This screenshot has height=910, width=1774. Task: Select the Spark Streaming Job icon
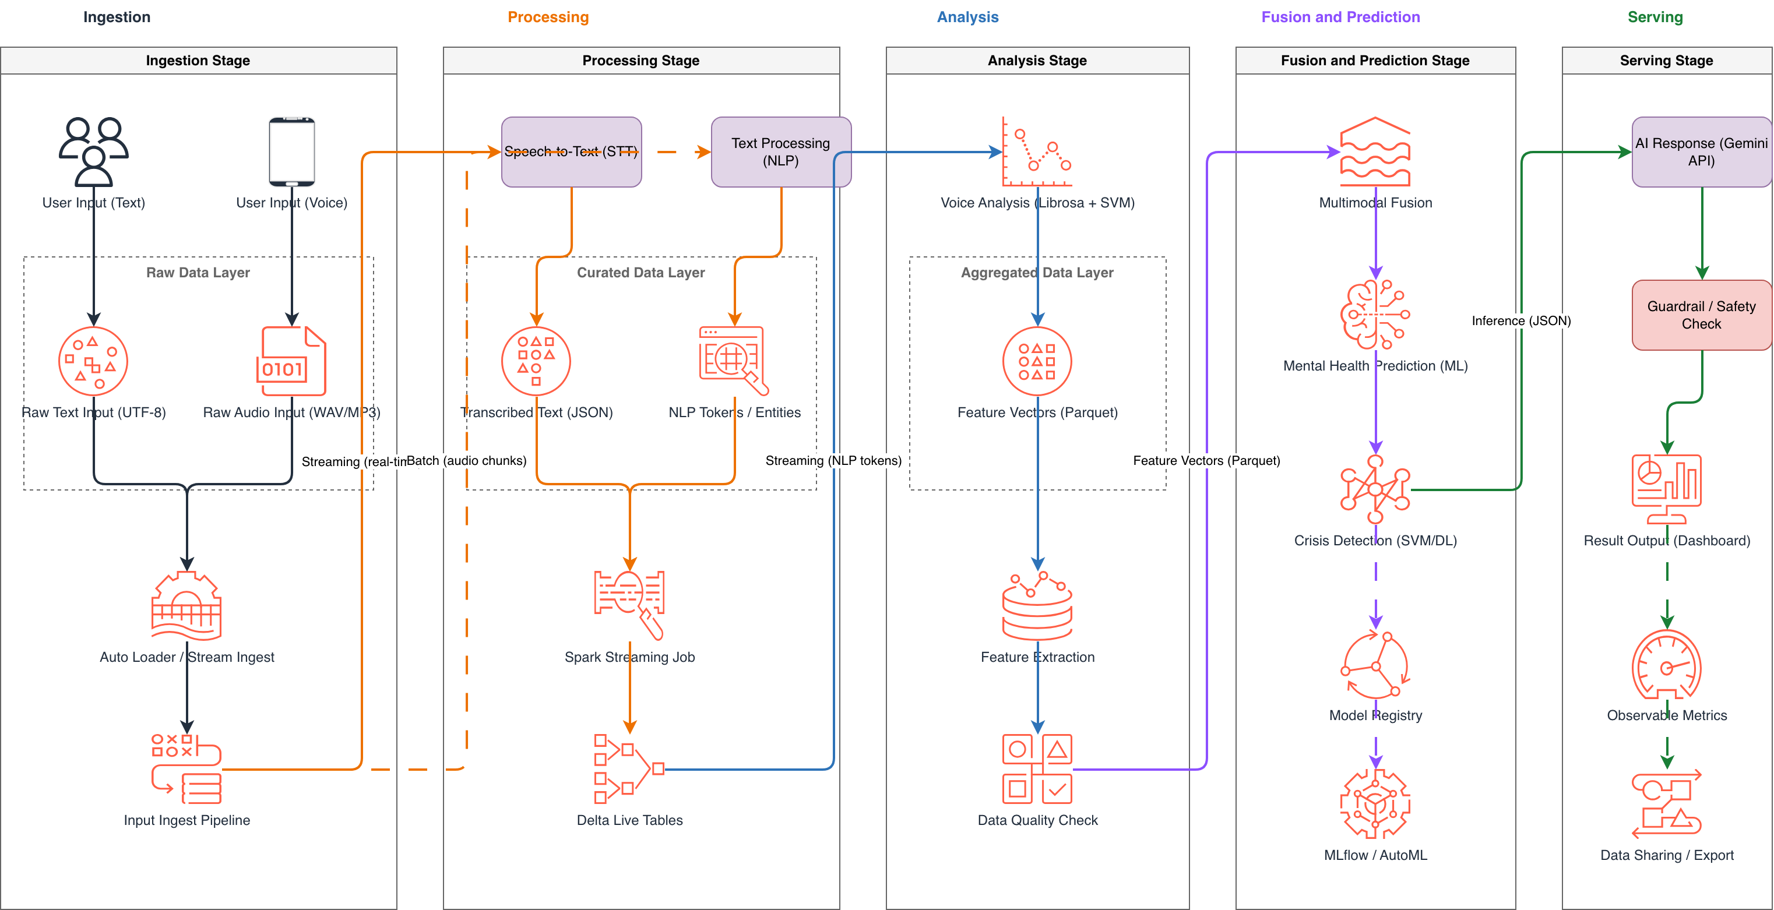point(629,606)
